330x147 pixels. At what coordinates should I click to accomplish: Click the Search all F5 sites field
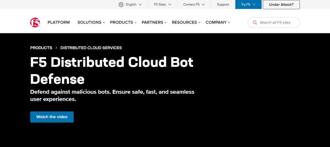click(274, 23)
